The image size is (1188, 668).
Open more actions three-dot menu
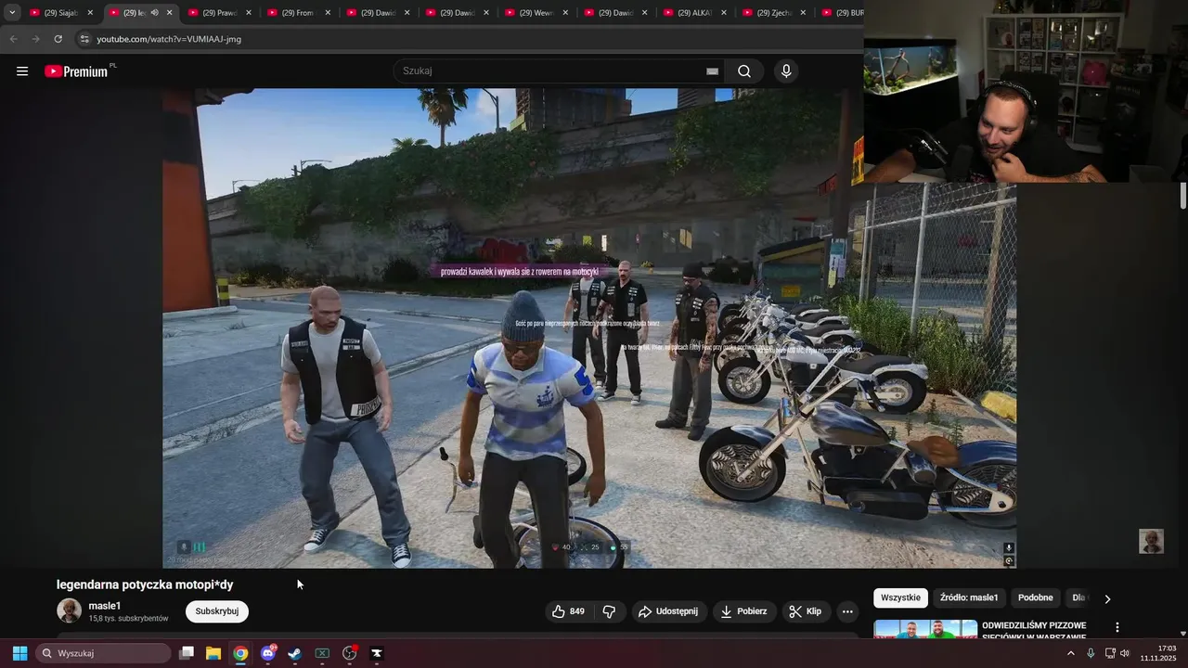pos(847,611)
